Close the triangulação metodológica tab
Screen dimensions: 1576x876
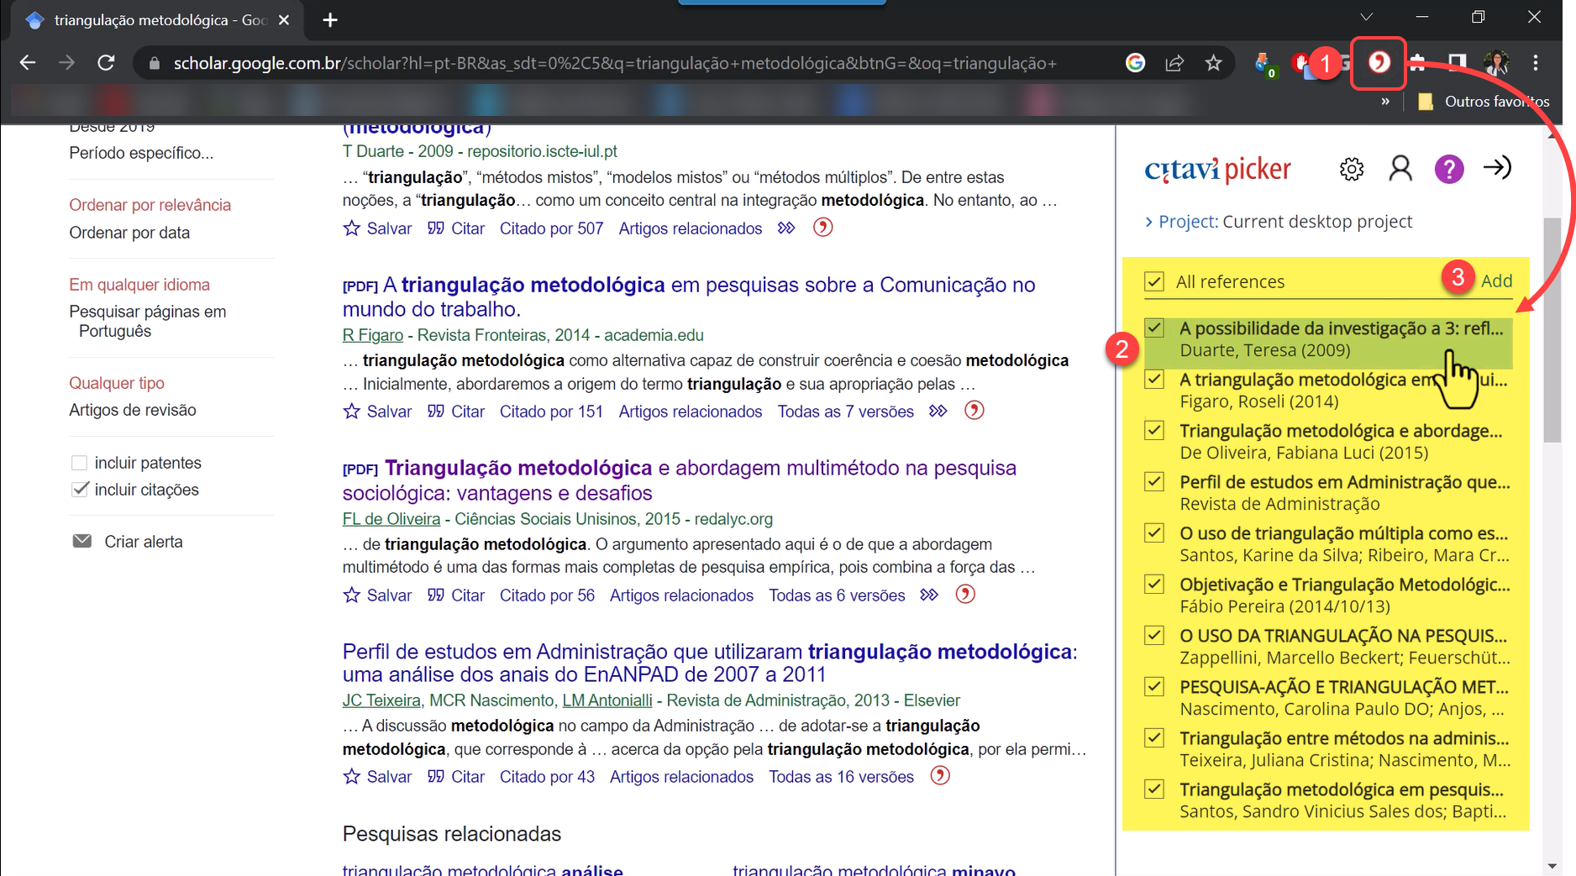tap(284, 19)
